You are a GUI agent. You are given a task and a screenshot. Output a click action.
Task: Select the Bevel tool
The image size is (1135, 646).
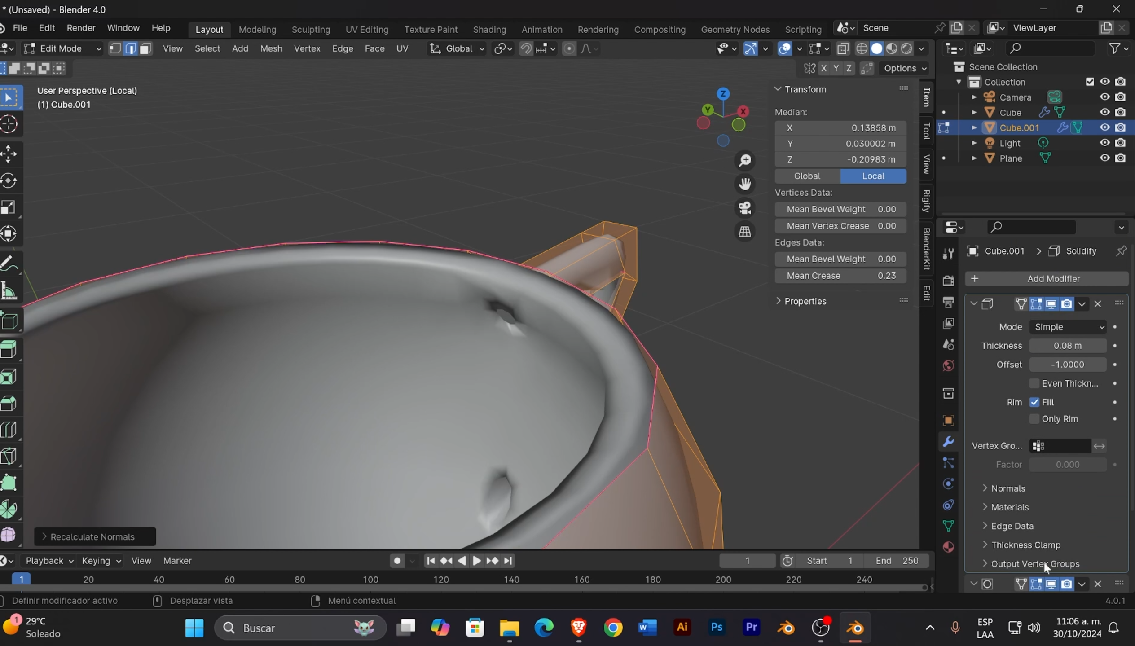click(x=9, y=403)
